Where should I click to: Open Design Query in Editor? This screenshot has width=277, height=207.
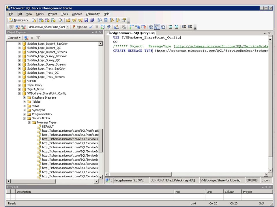[116, 27]
